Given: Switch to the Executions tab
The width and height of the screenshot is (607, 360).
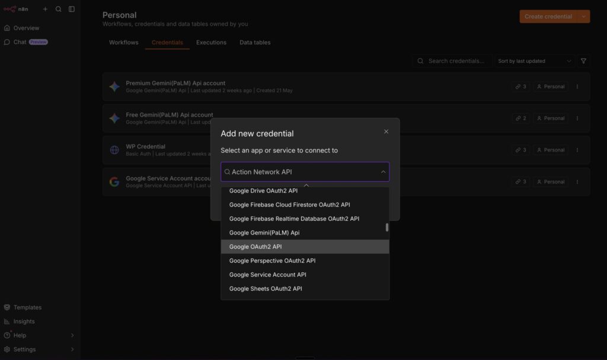Looking at the screenshot, I should [211, 43].
